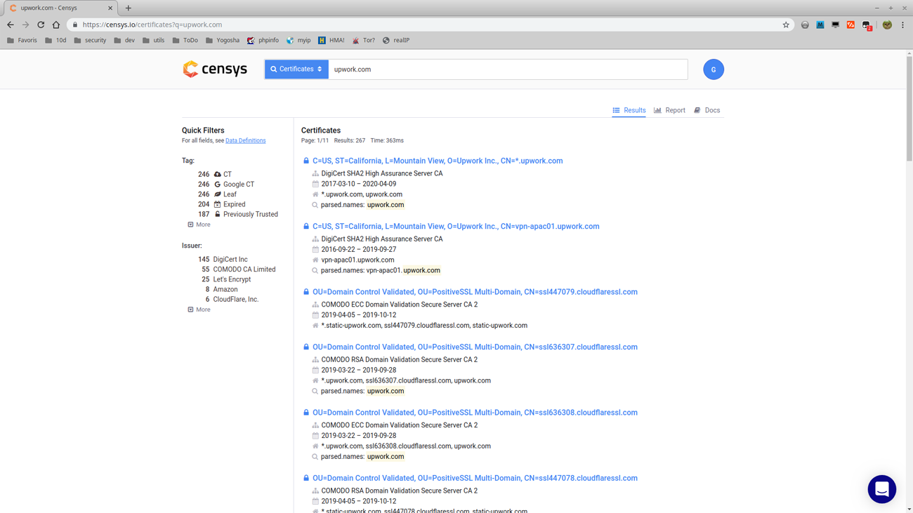This screenshot has height=513, width=913.
Task: Click lock icon of vpn-apac01 certificate
Action: pyautogui.click(x=306, y=227)
